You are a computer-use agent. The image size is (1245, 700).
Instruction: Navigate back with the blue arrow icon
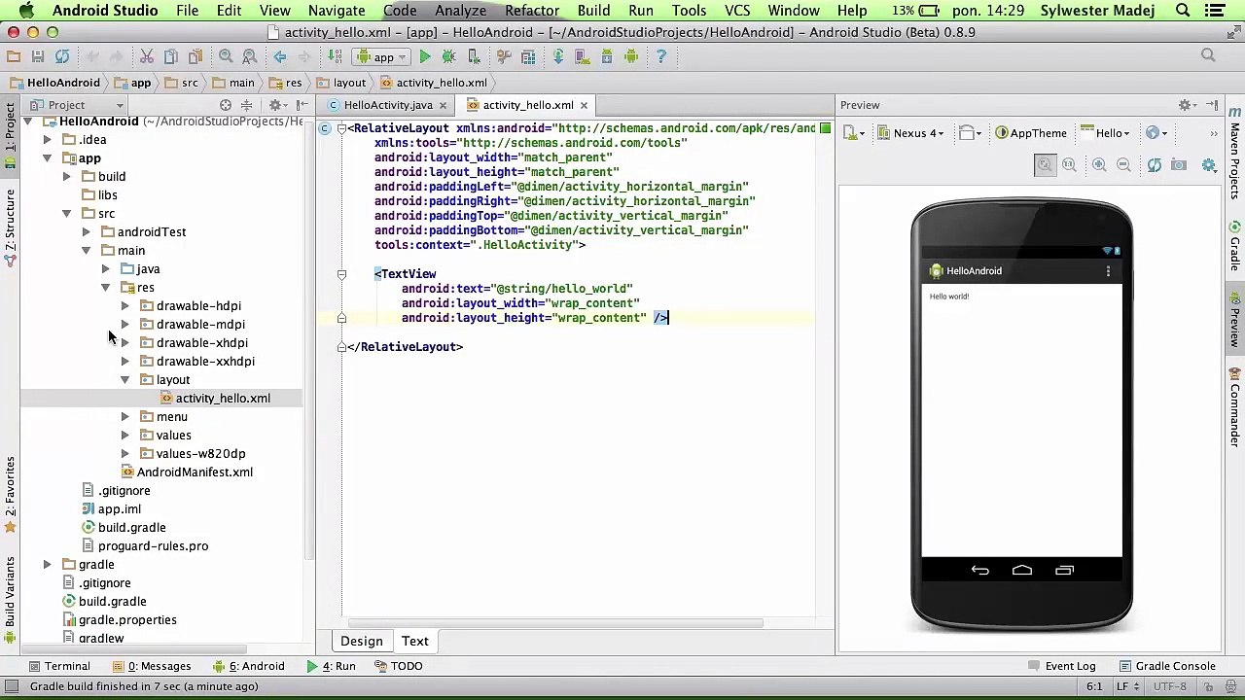tap(280, 56)
